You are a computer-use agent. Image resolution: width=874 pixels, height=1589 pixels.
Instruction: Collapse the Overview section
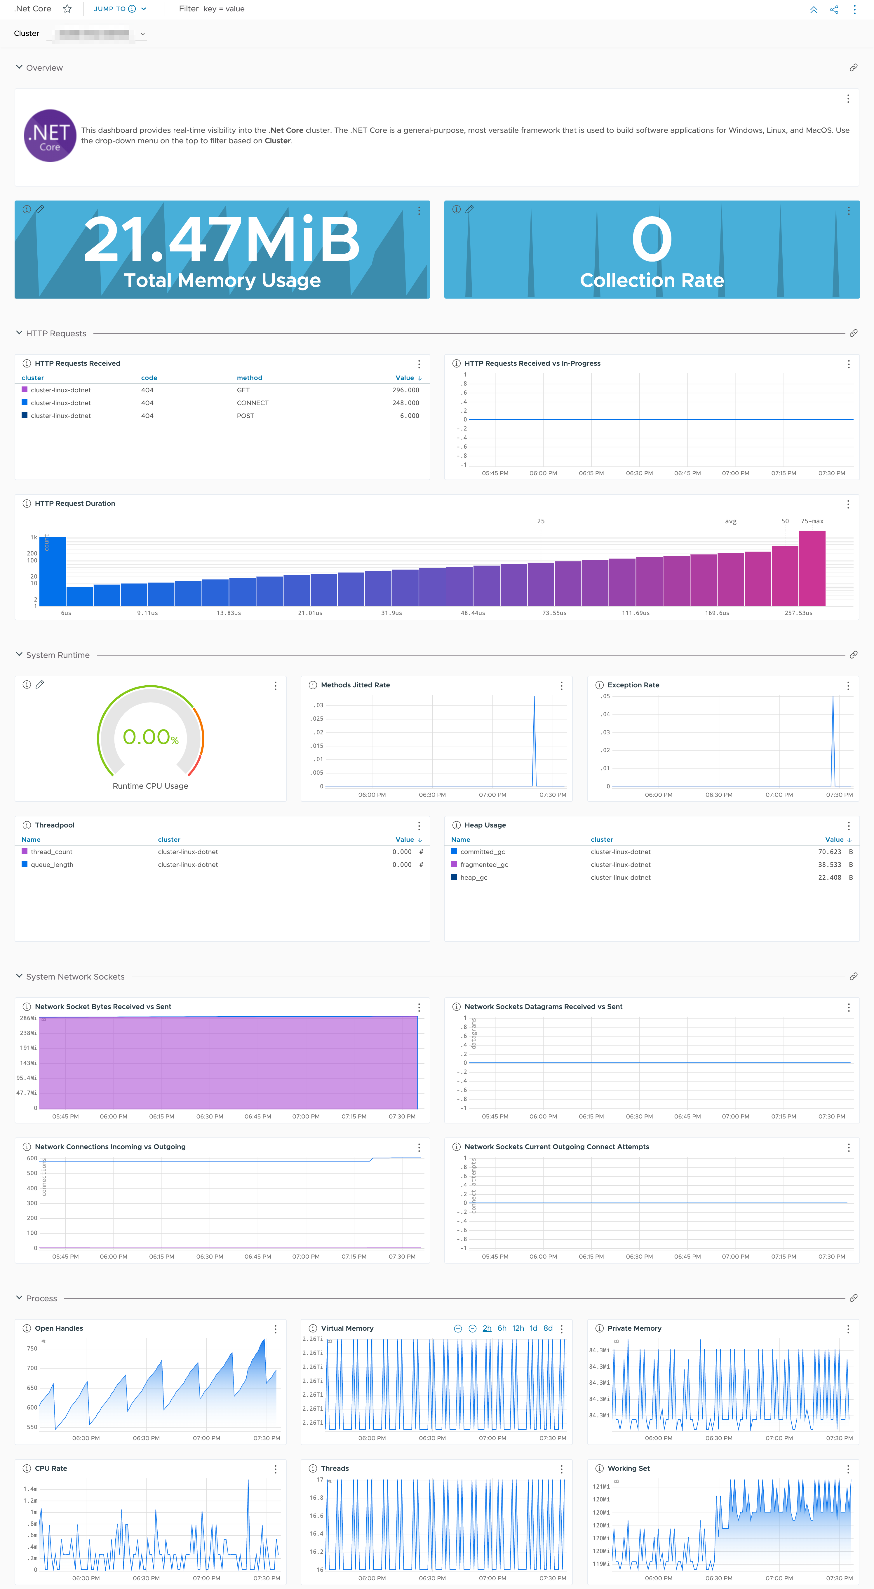19,67
